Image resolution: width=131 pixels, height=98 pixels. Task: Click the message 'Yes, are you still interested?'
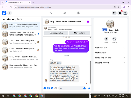coord(77,42)
